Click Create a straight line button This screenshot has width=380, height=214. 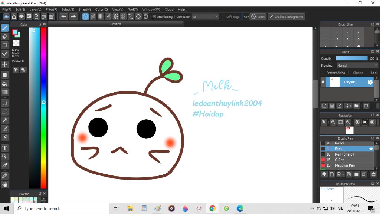[286, 16]
